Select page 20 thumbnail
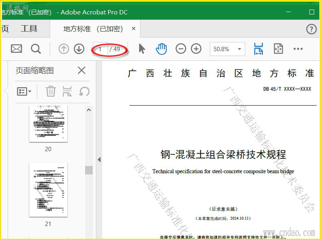321x240 pixels. pos(48,124)
